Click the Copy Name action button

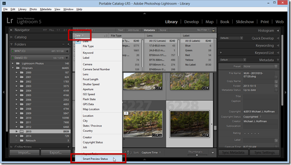click(x=276, y=81)
